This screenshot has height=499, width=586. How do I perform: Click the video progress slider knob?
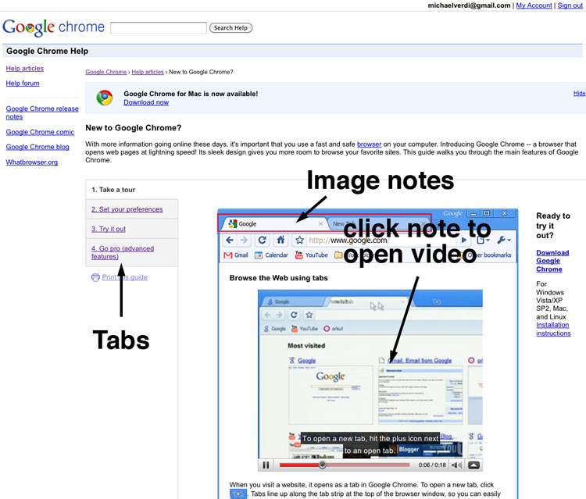[322, 465]
